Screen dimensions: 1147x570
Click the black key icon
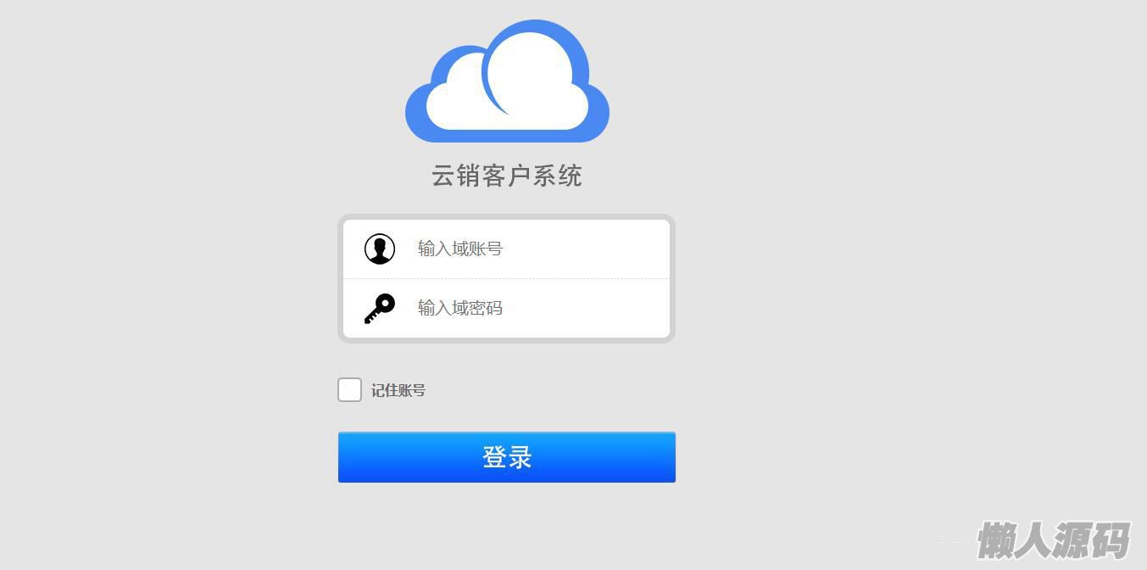tap(380, 309)
